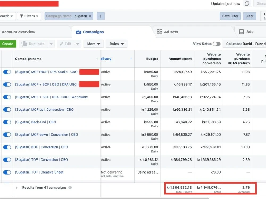Click the Amount spent column header
This screenshot has height=199, width=266.
pyautogui.click(x=177, y=59)
